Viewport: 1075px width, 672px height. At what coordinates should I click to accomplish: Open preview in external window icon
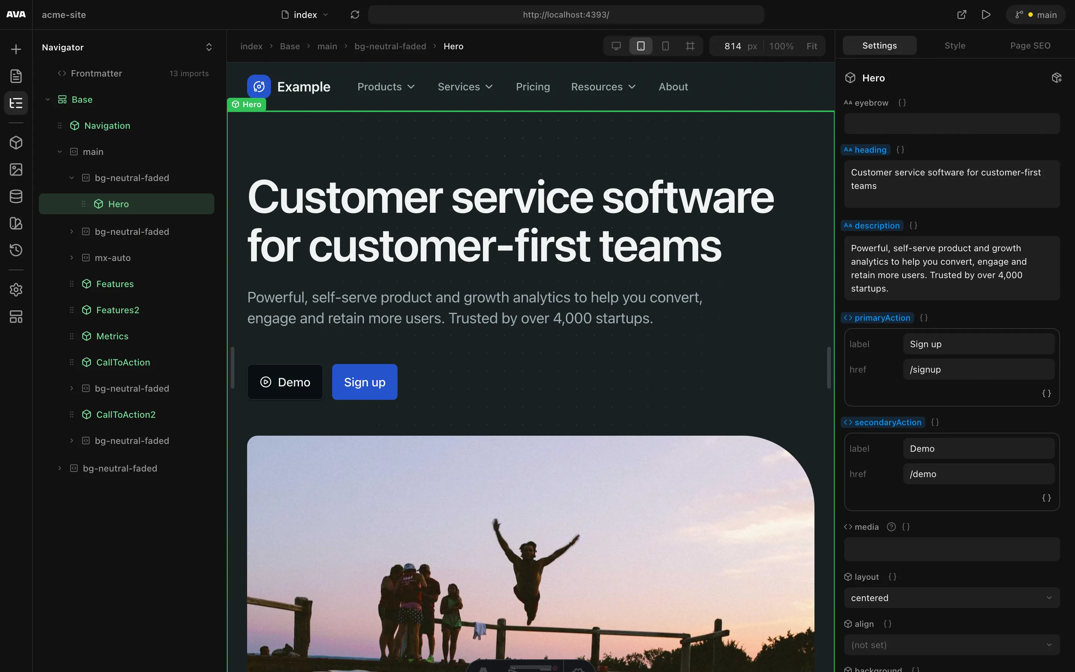click(x=961, y=15)
